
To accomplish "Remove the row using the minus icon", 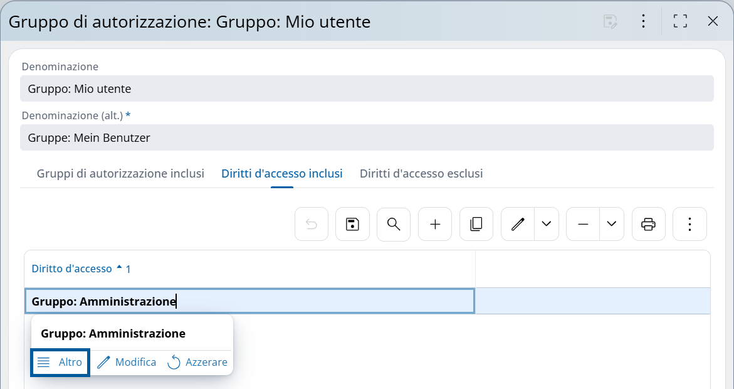I will [x=582, y=224].
